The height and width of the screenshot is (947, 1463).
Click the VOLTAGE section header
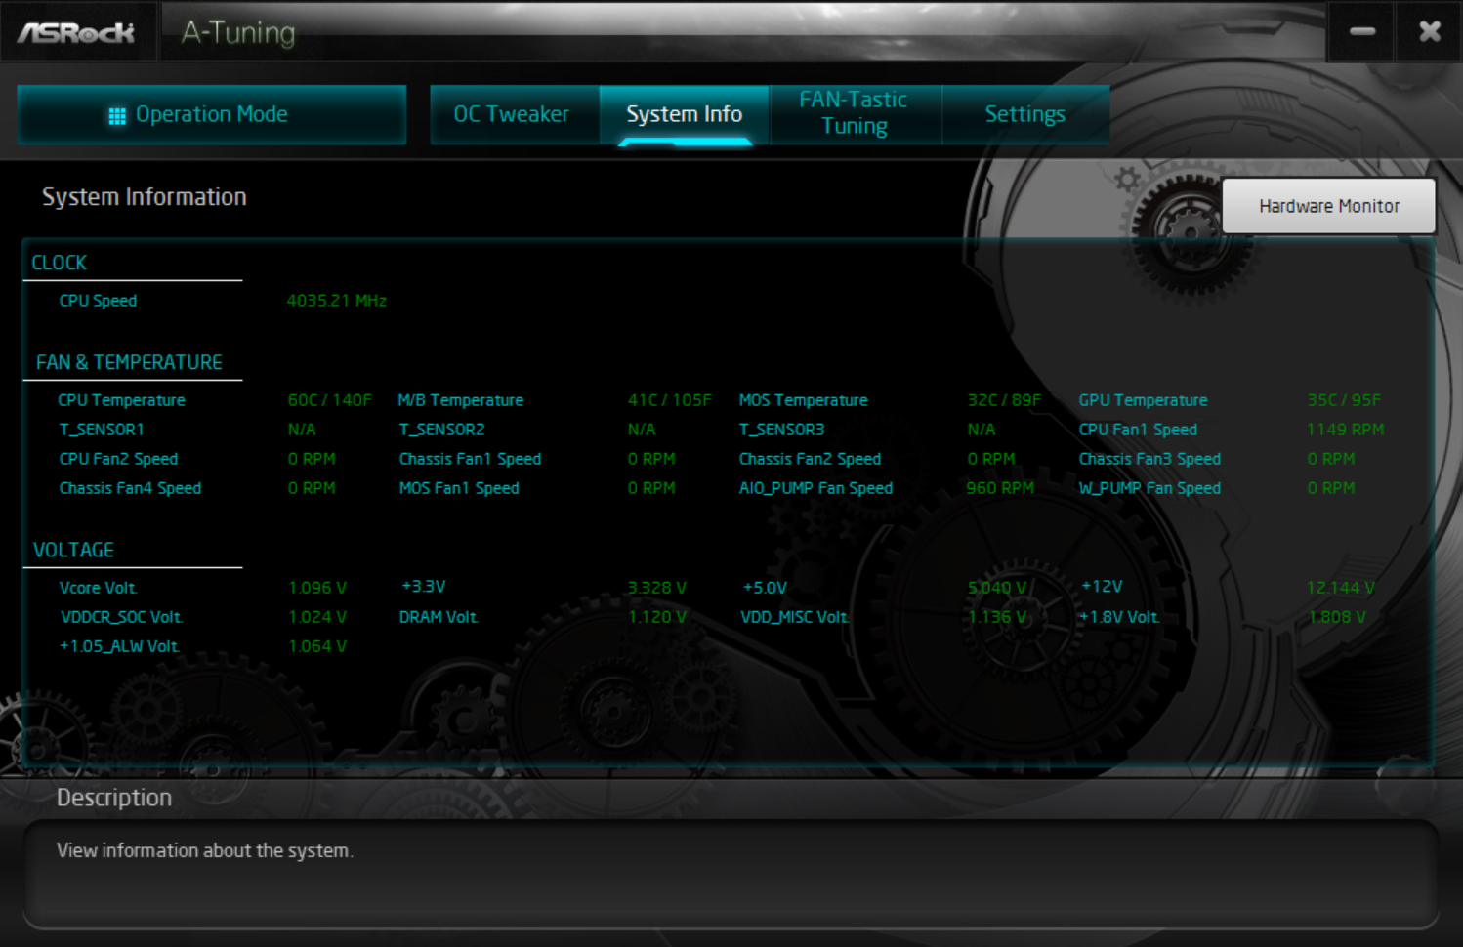click(x=73, y=549)
